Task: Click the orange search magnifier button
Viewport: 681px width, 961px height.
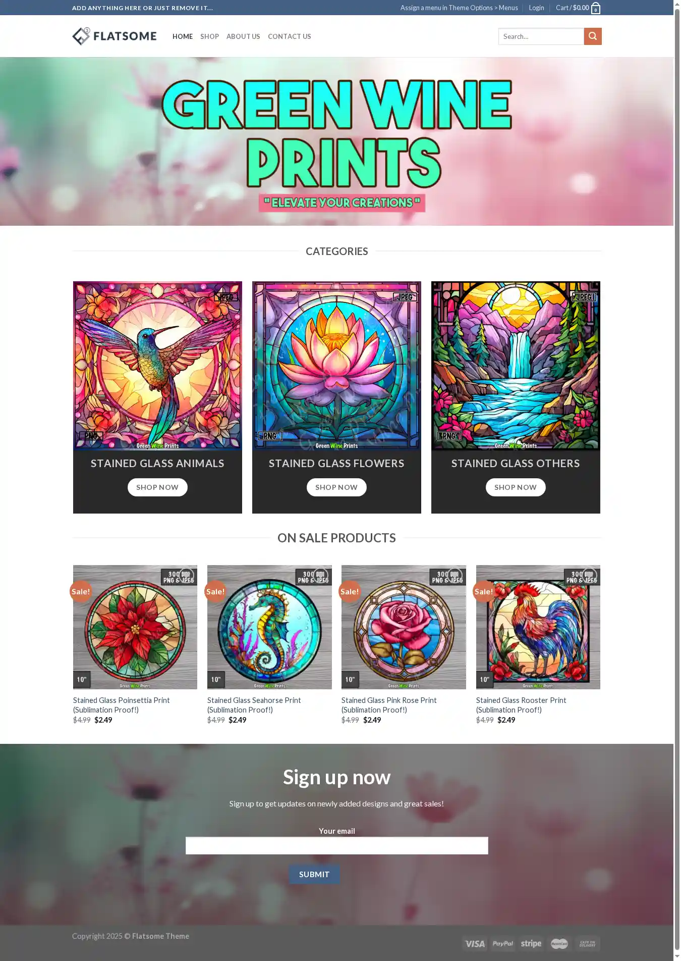Action: click(x=593, y=36)
